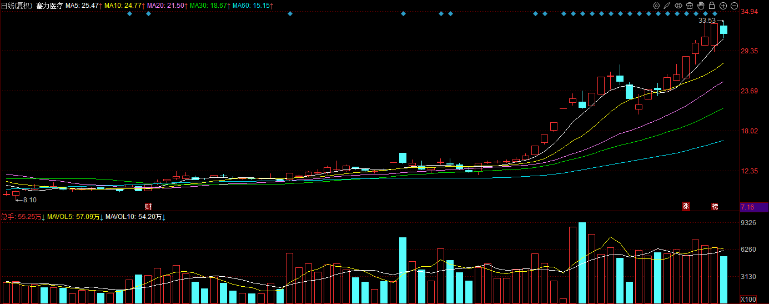Open chart settings gear icon

[x=656, y=6]
